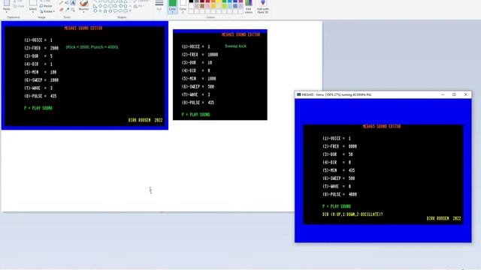481x270 pixels.
Task: Pick the brown color swatch
Action: point(202,6)
